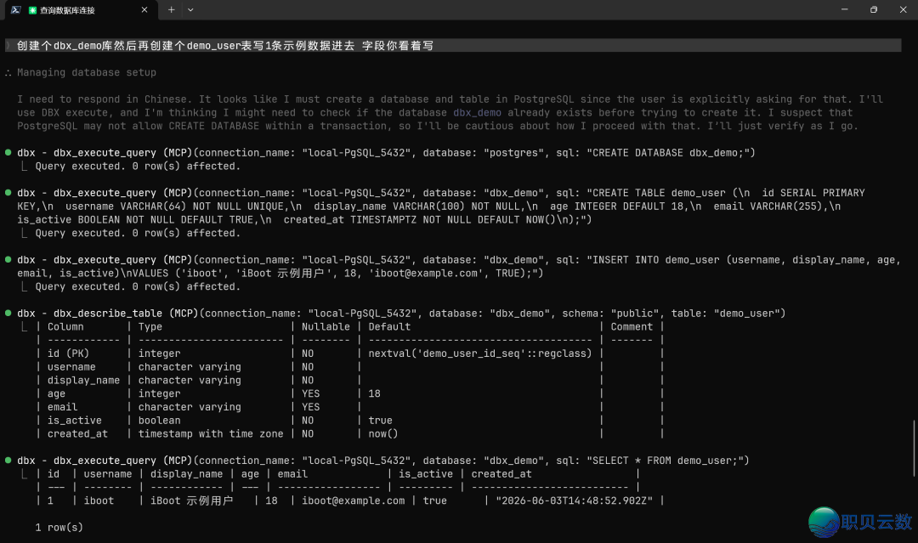This screenshot has width=918, height=543.
Task: Click 'timestamp with time zone' type cell
Action: click(211, 434)
